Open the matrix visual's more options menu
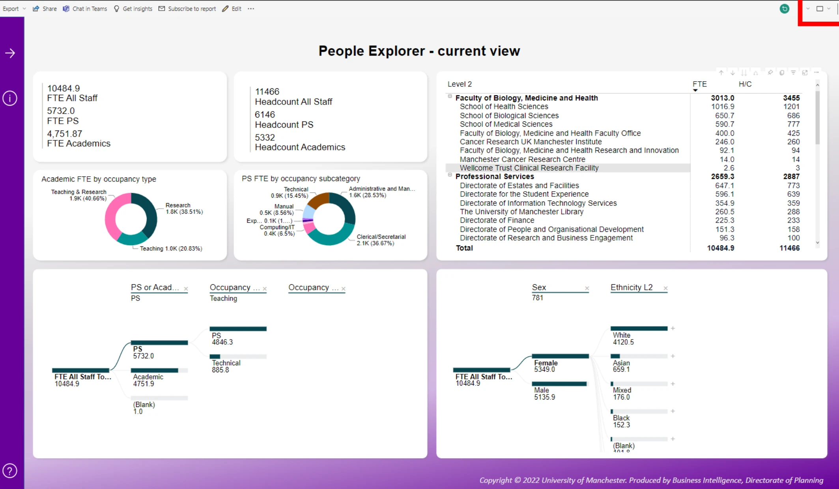This screenshot has height=489, width=839. coord(817,73)
